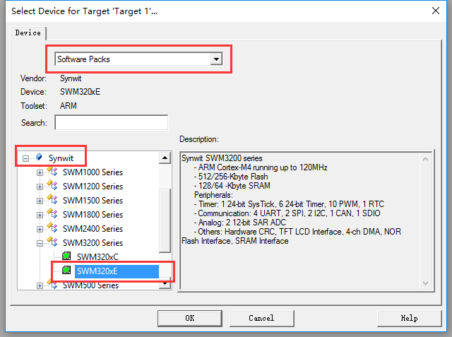The width and height of the screenshot is (452, 337).
Task: Expand the SWM500 Series node
Action: (40, 285)
